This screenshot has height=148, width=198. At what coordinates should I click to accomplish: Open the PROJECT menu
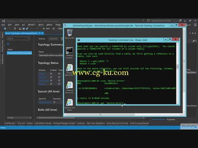(x=32, y=25)
